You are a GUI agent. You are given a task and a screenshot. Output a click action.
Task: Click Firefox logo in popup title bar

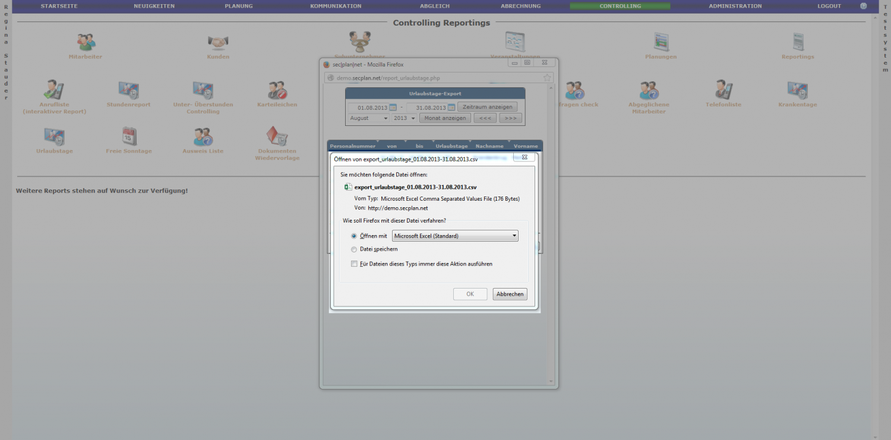[326, 64]
